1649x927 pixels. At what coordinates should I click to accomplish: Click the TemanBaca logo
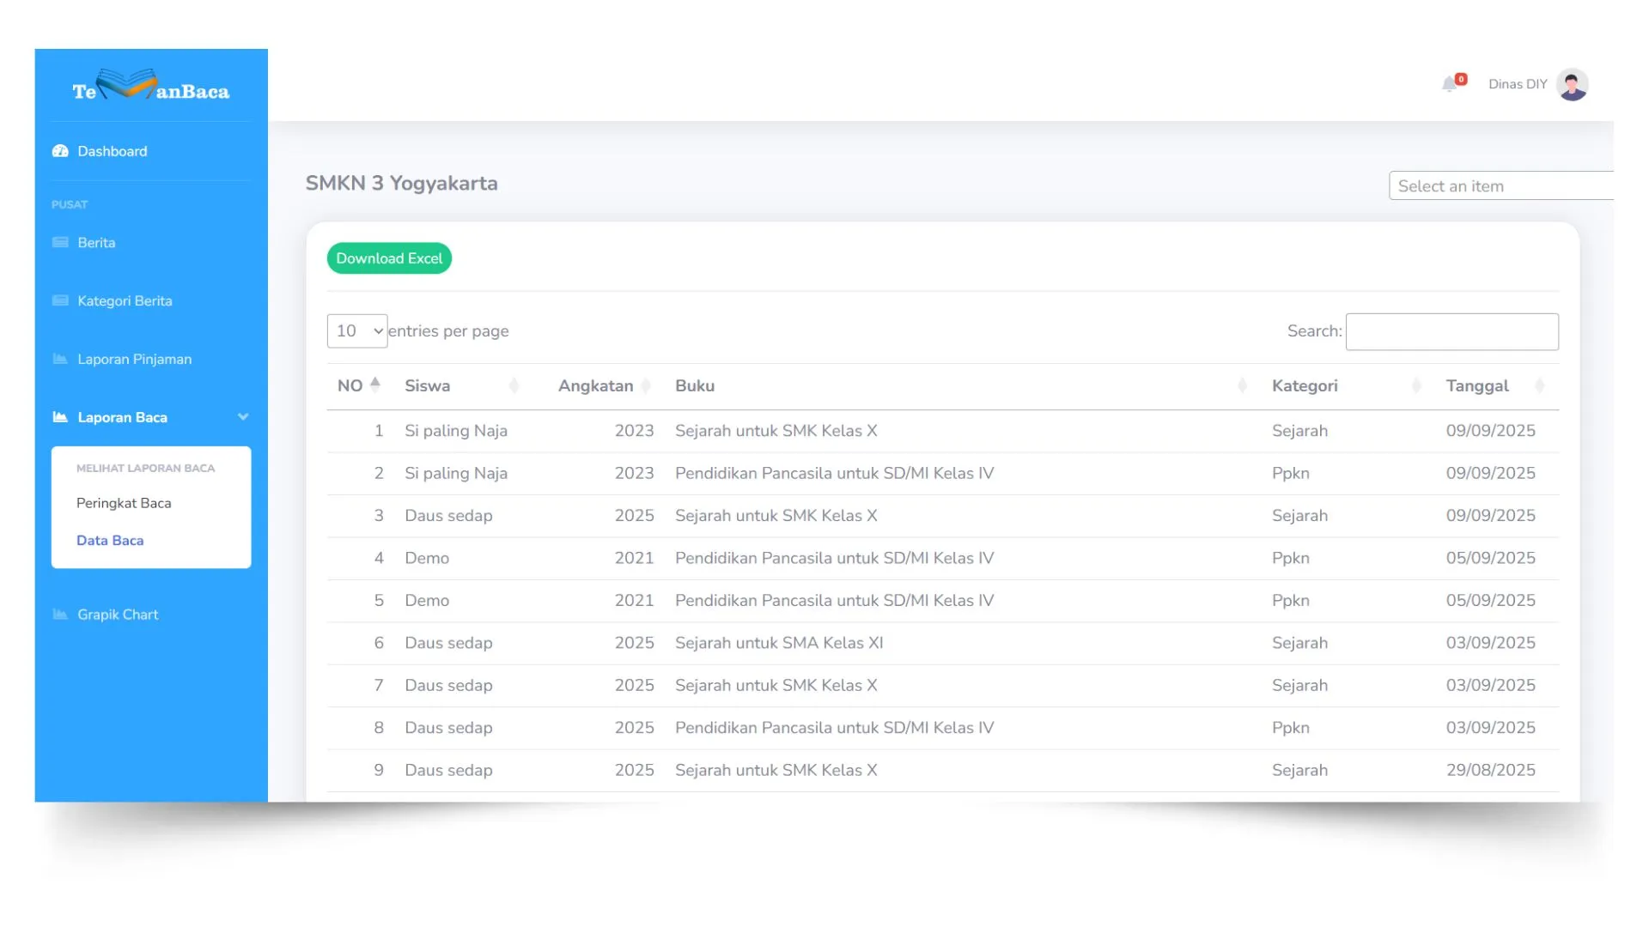[x=151, y=87]
